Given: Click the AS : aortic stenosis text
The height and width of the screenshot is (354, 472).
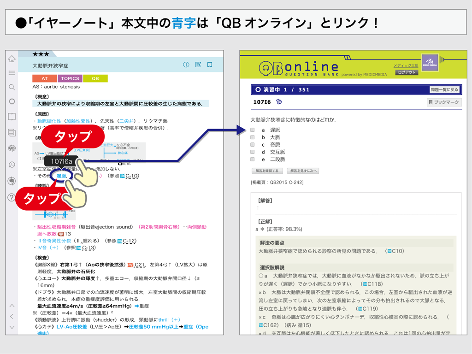Looking at the screenshot, I should pyautogui.click(x=56, y=87).
